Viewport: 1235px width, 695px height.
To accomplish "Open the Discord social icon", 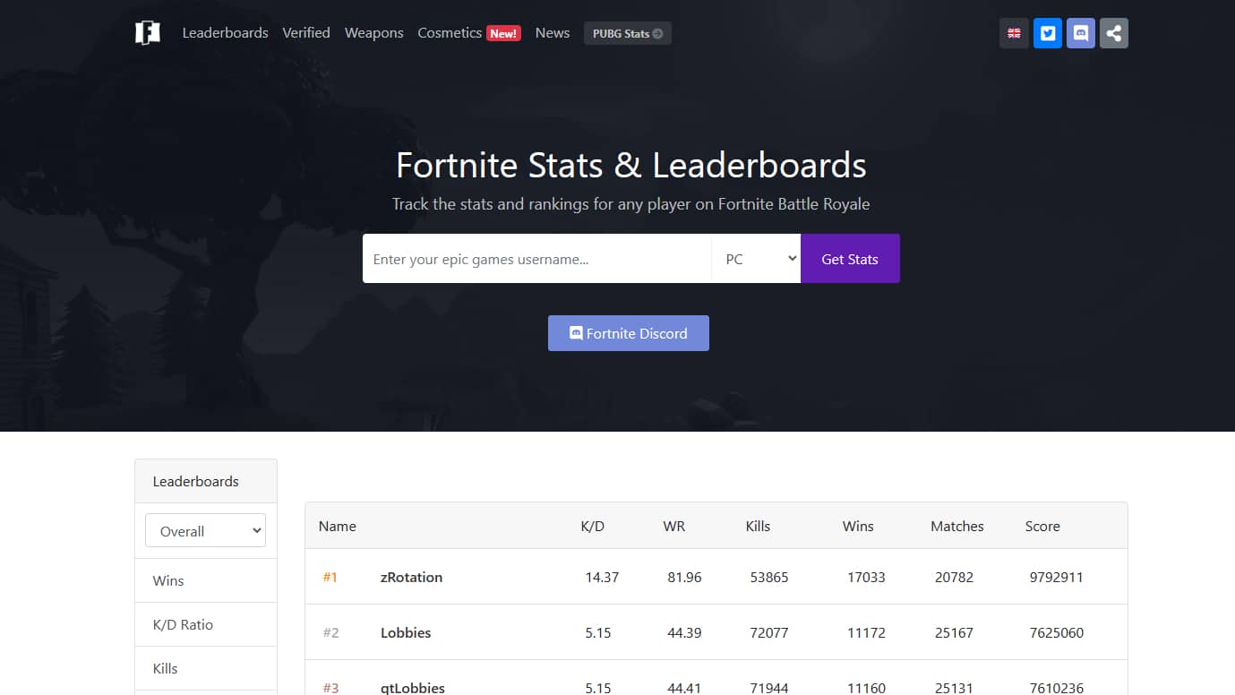I will 1080,32.
